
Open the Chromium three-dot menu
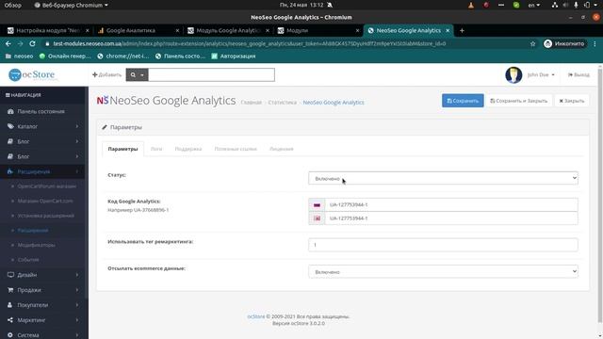595,44
